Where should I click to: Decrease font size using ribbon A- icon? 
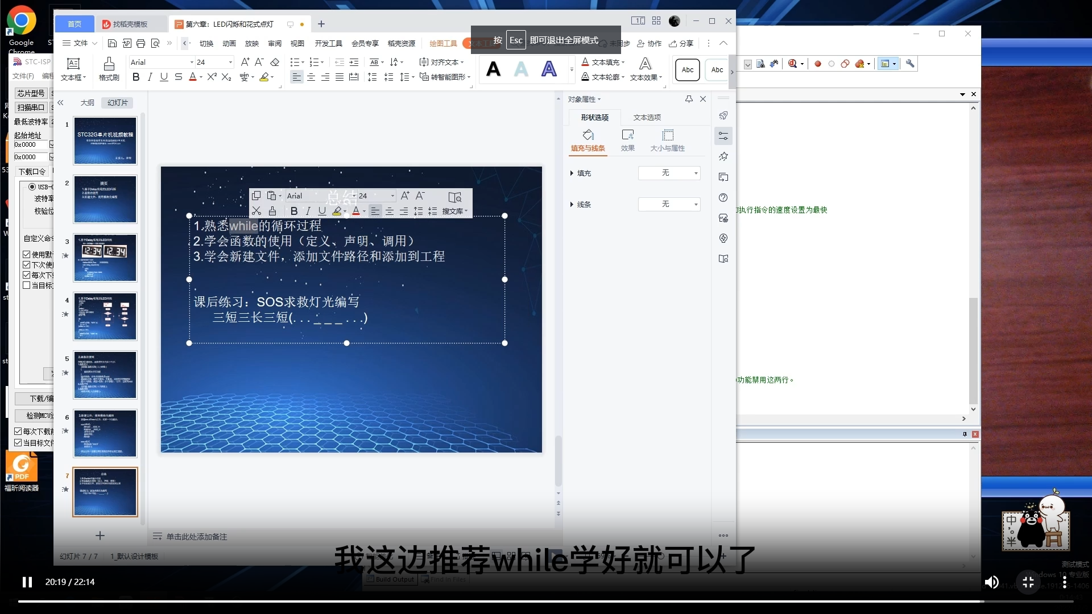tap(259, 62)
